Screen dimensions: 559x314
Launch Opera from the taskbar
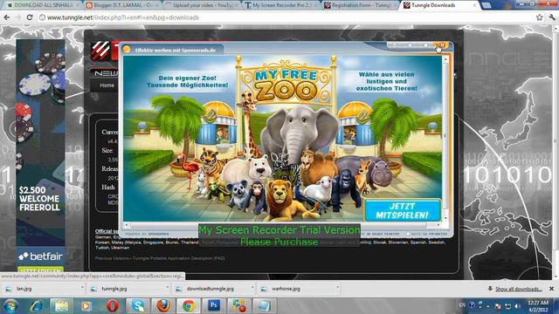(113, 306)
